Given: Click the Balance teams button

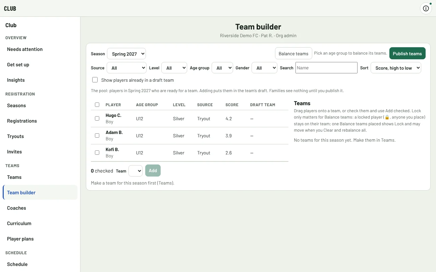Looking at the screenshot, I should 293,54.
